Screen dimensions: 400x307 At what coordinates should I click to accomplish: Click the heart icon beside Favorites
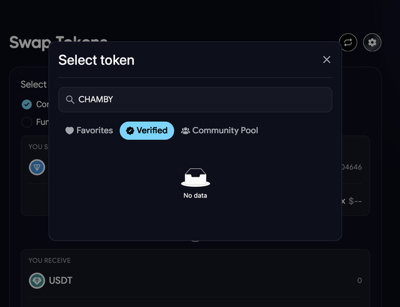(x=69, y=131)
